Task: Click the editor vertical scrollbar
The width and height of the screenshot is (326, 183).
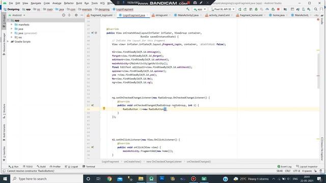Action: [318, 71]
